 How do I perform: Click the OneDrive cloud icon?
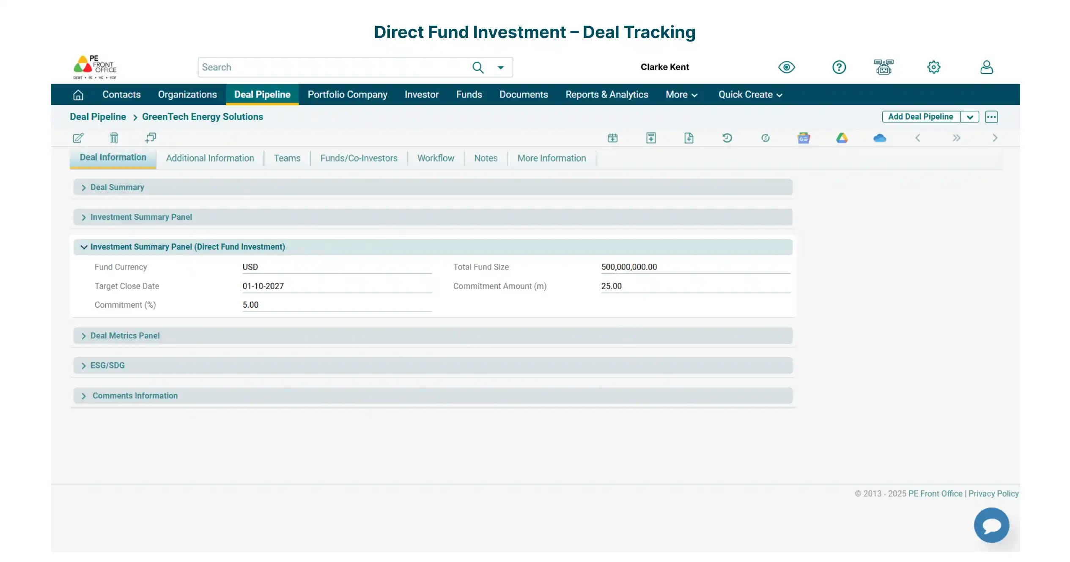880,138
